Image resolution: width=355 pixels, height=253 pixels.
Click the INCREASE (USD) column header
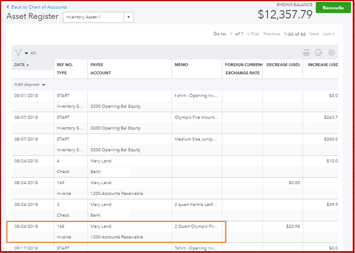click(323, 65)
